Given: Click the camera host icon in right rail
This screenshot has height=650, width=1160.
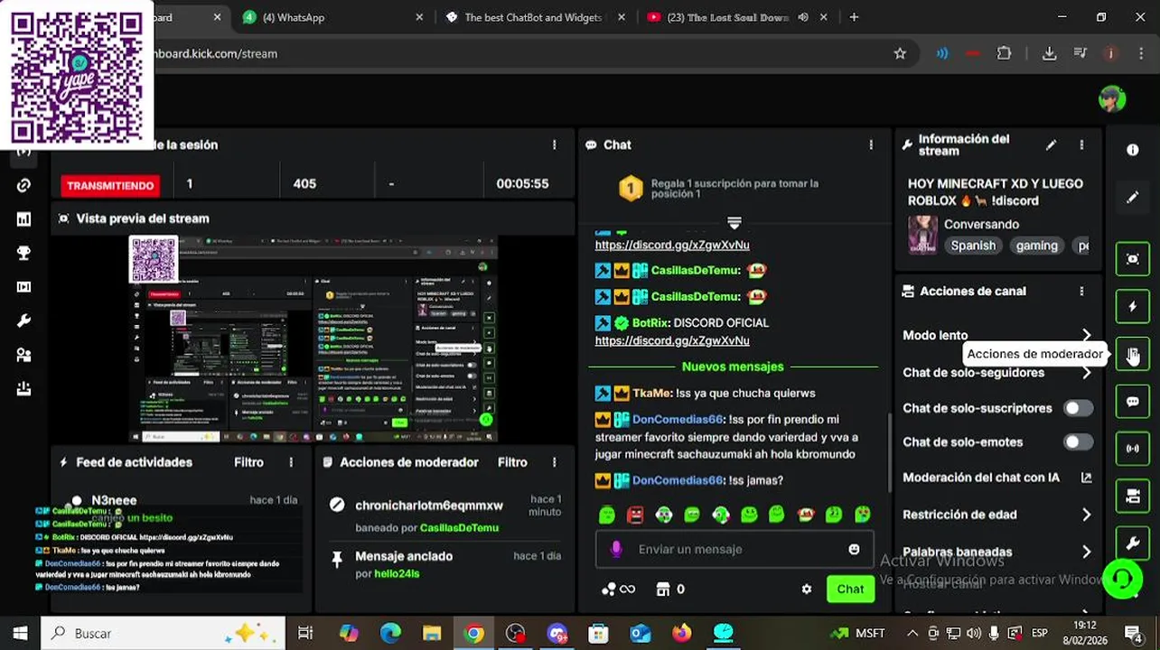Looking at the screenshot, I should pyautogui.click(x=1133, y=496).
